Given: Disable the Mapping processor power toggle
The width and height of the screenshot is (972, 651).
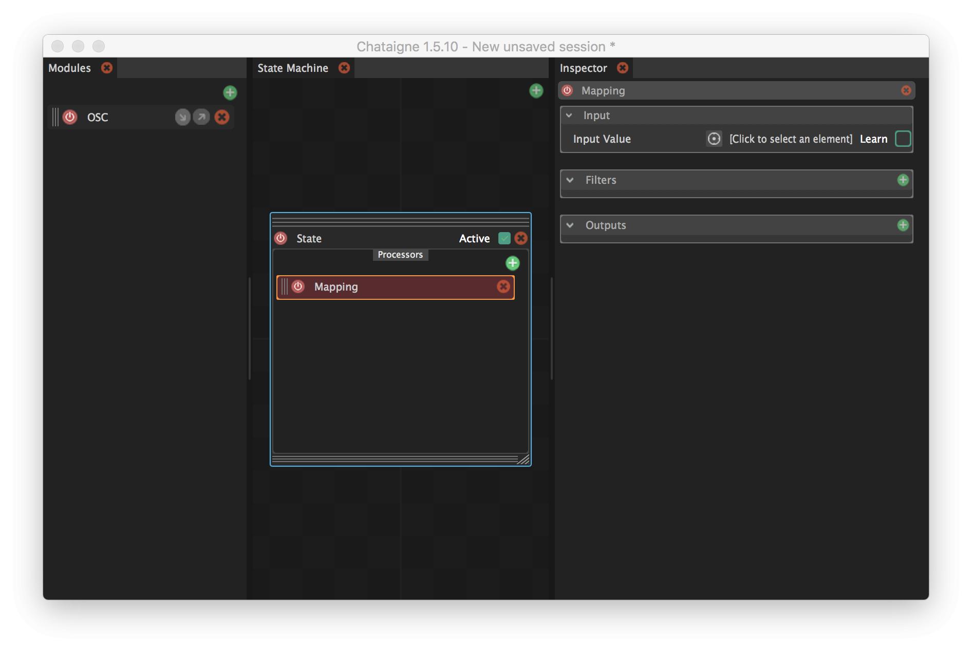Looking at the screenshot, I should point(298,286).
